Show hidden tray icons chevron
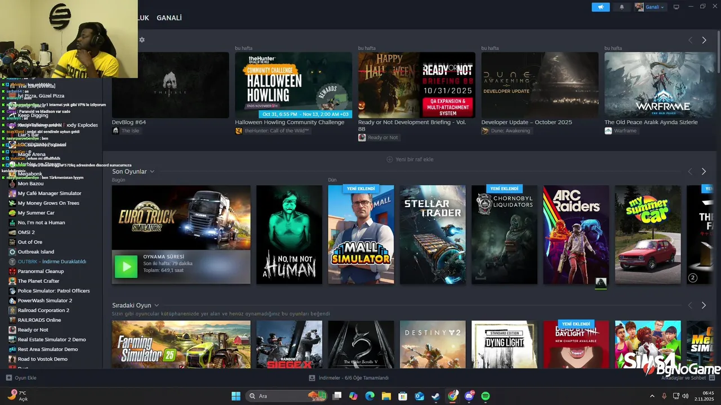 pos(652,396)
